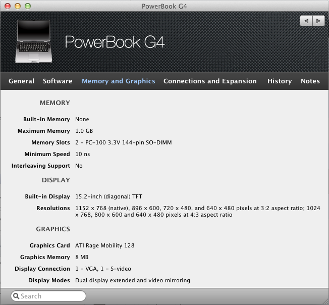Viewport: 329px width, 305px height.
Task: Focus the Search input field
Action: (x=48, y=296)
